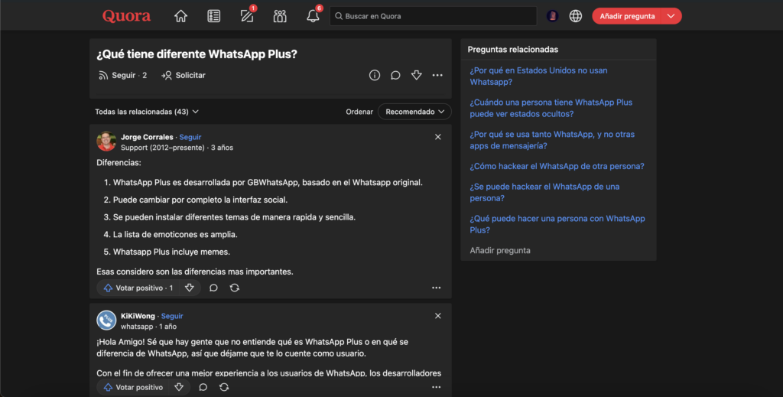783x397 pixels.
Task: Upvote KiKiWong answer
Action: [x=133, y=387]
